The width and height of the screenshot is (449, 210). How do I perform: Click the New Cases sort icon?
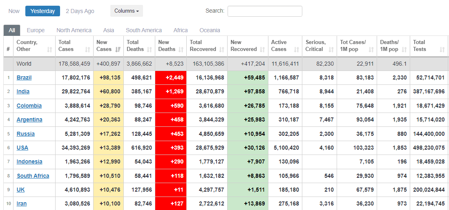pyautogui.click(x=118, y=49)
